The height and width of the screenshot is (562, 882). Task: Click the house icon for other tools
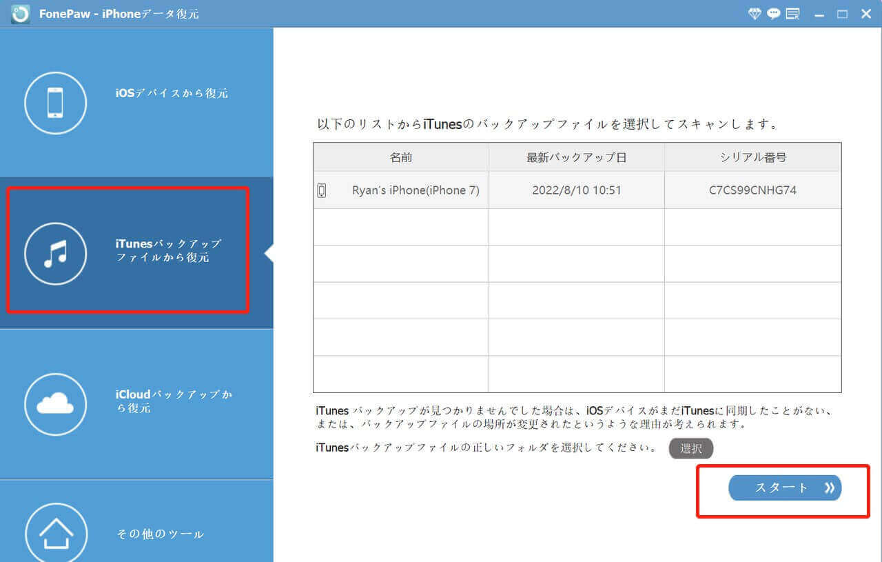pyautogui.click(x=56, y=532)
